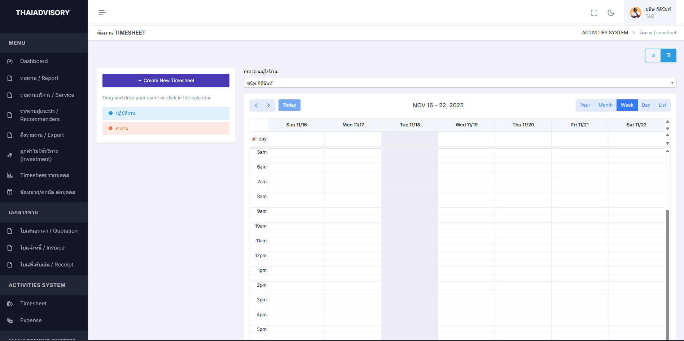Click the Timesheet รายบุคคล chart icon

tap(10, 175)
